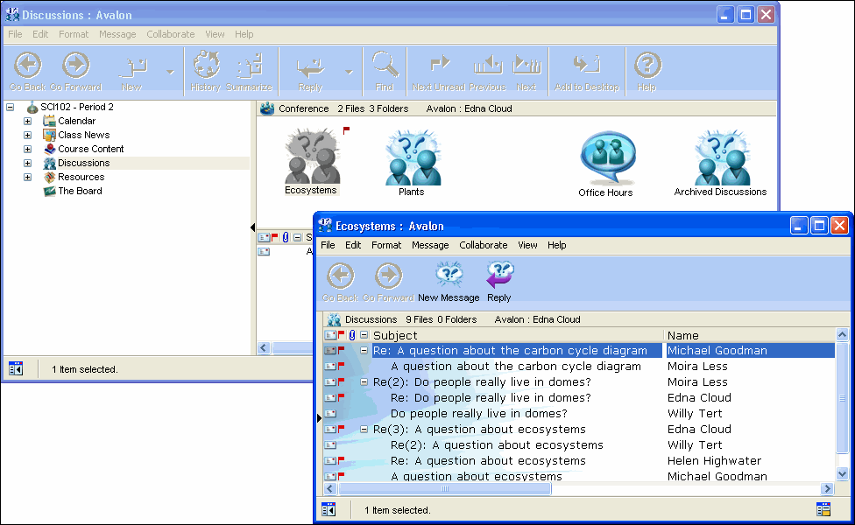This screenshot has width=855, height=525.
Task: Open the Office Hours chat icon
Action: pyautogui.click(x=605, y=158)
